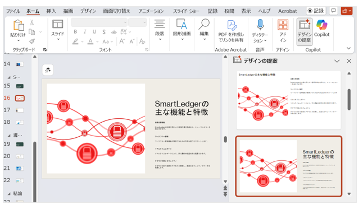Click the SmartLedger slide title text
Screen dimensions: 363x209
coord(182,108)
